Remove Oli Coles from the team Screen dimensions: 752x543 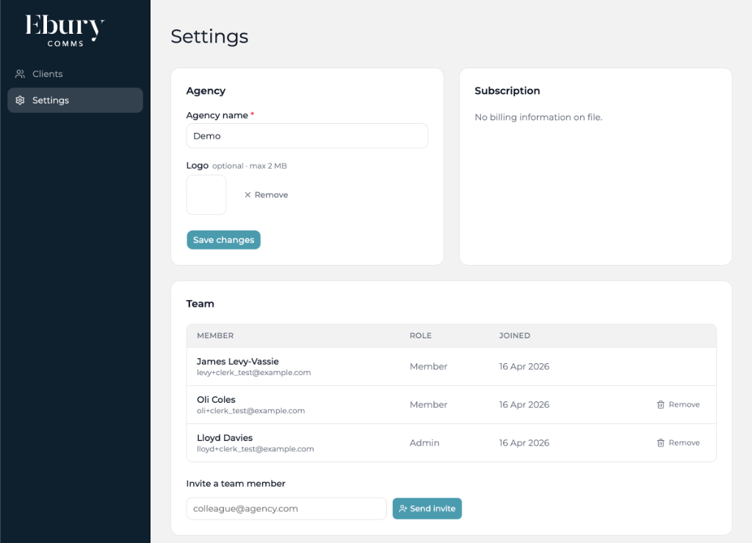pos(678,404)
